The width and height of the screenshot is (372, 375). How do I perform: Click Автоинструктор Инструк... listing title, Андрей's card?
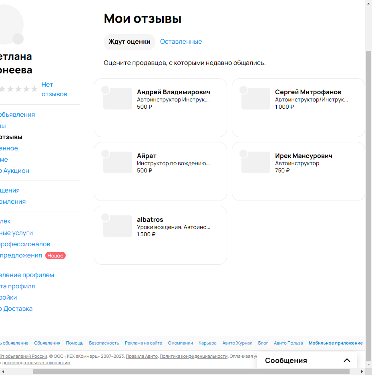pos(173,100)
